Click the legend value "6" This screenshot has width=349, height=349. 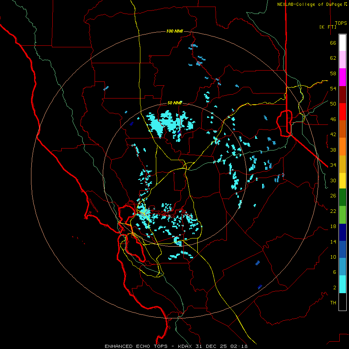tap(334, 272)
